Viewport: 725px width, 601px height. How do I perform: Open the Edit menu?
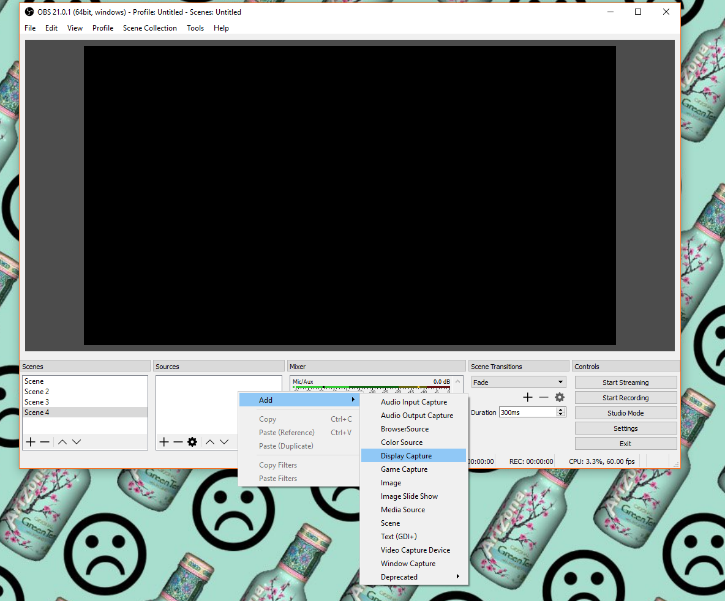tap(51, 28)
